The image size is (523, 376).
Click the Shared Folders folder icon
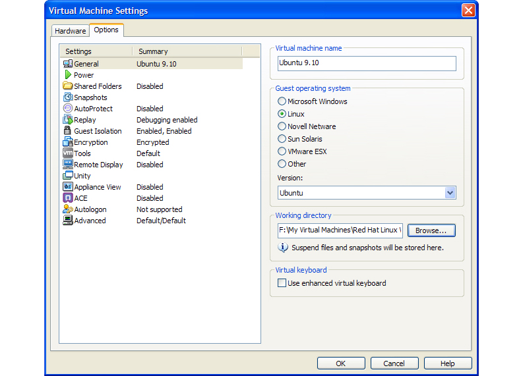tap(68, 86)
